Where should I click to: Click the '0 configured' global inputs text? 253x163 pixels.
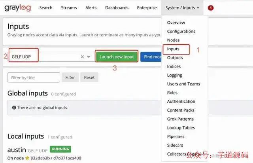coord(63,94)
